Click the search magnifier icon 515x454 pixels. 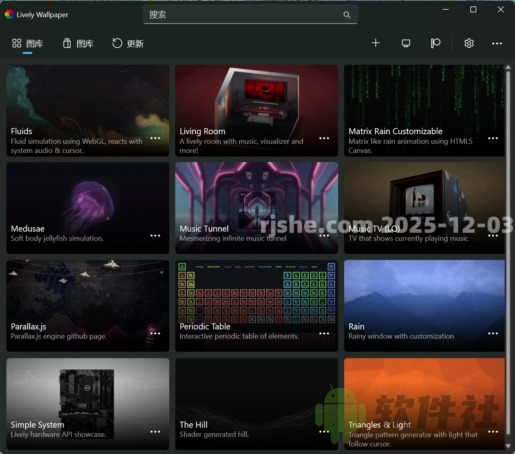click(347, 15)
